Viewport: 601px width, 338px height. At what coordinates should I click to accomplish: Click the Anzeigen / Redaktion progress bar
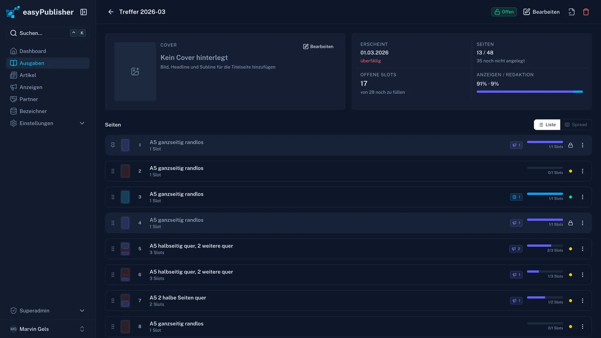pyautogui.click(x=530, y=92)
